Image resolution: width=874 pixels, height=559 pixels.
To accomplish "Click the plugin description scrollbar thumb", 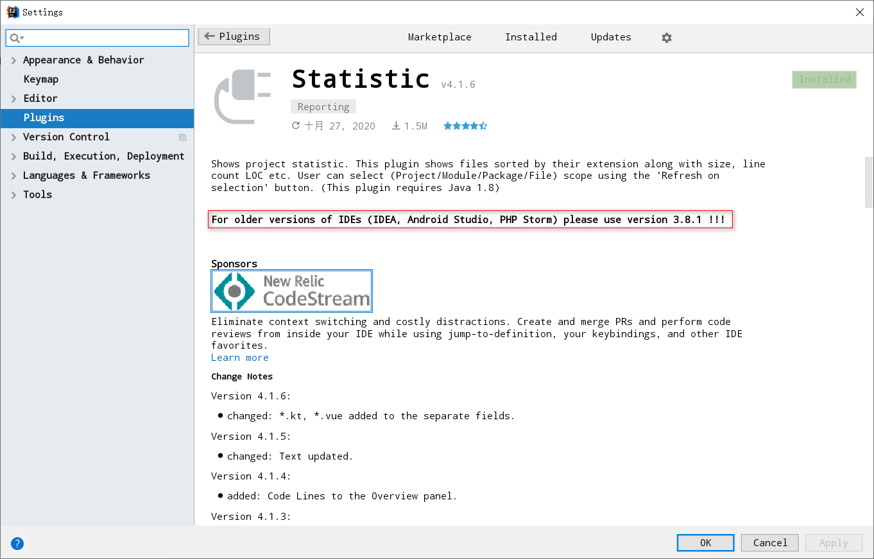I will 869,182.
